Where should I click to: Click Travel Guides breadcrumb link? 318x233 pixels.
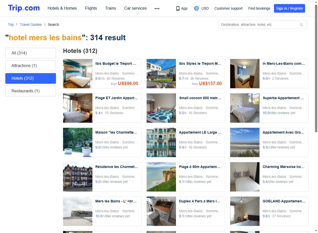click(x=31, y=25)
